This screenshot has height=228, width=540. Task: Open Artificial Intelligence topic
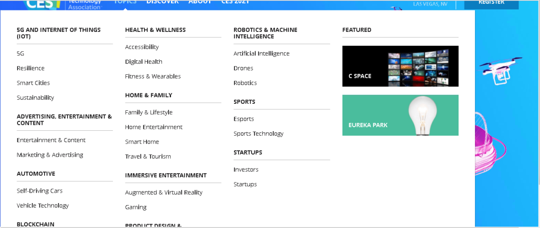261,54
